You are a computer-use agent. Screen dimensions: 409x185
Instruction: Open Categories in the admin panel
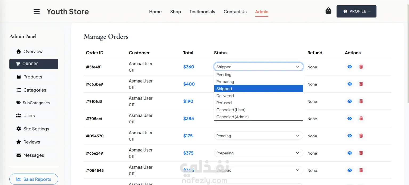click(x=34, y=90)
